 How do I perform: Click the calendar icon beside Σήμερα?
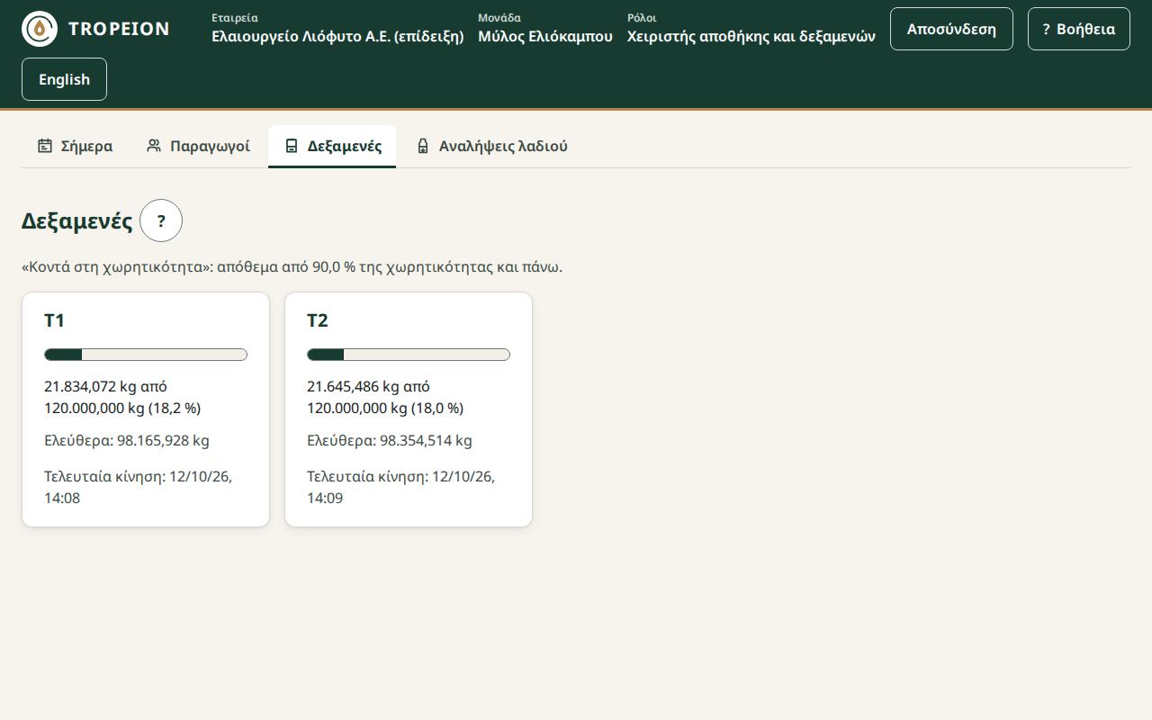(45, 146)
